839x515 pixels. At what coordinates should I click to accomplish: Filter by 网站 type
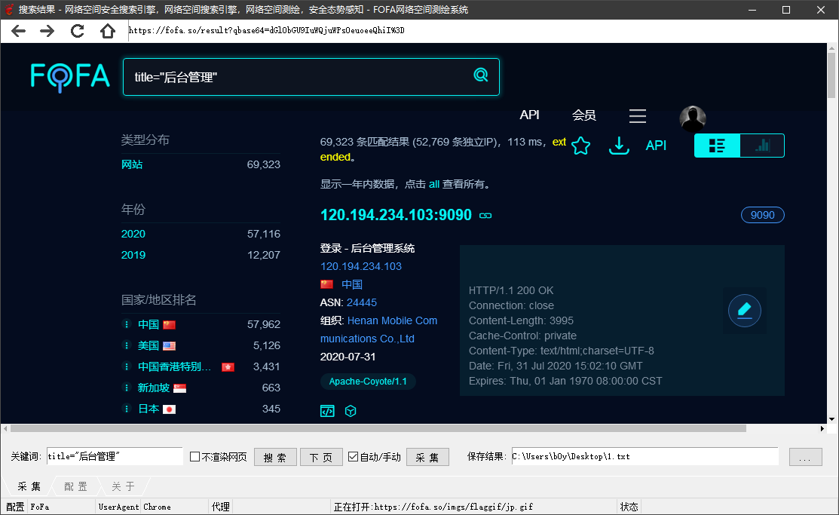132,164
